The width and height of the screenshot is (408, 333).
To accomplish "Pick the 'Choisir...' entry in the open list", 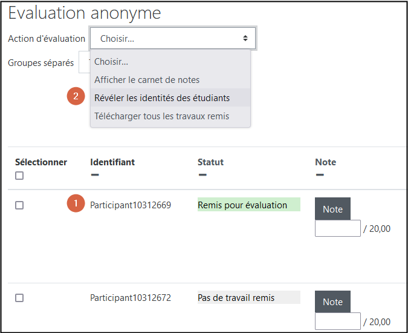I will 111,62.
